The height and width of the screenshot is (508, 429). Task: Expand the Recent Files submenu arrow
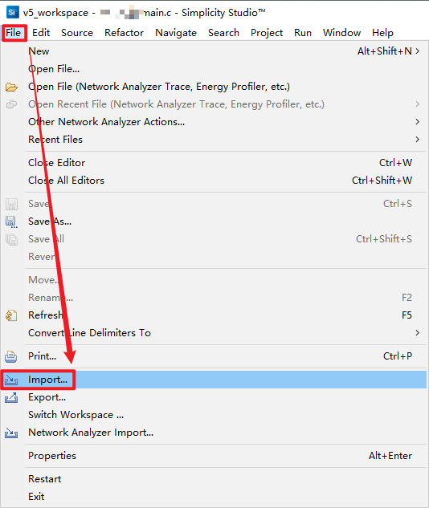(x=418, y=140)
